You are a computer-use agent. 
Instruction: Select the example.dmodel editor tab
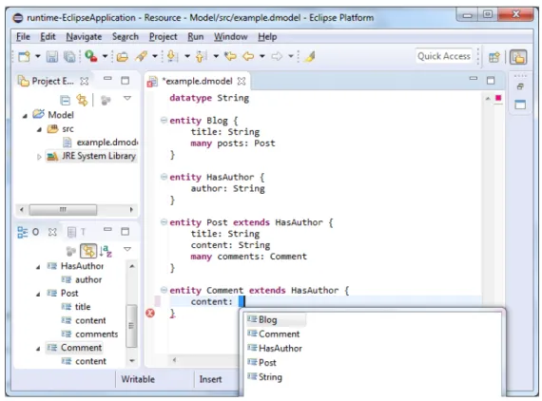coord(198,81)
